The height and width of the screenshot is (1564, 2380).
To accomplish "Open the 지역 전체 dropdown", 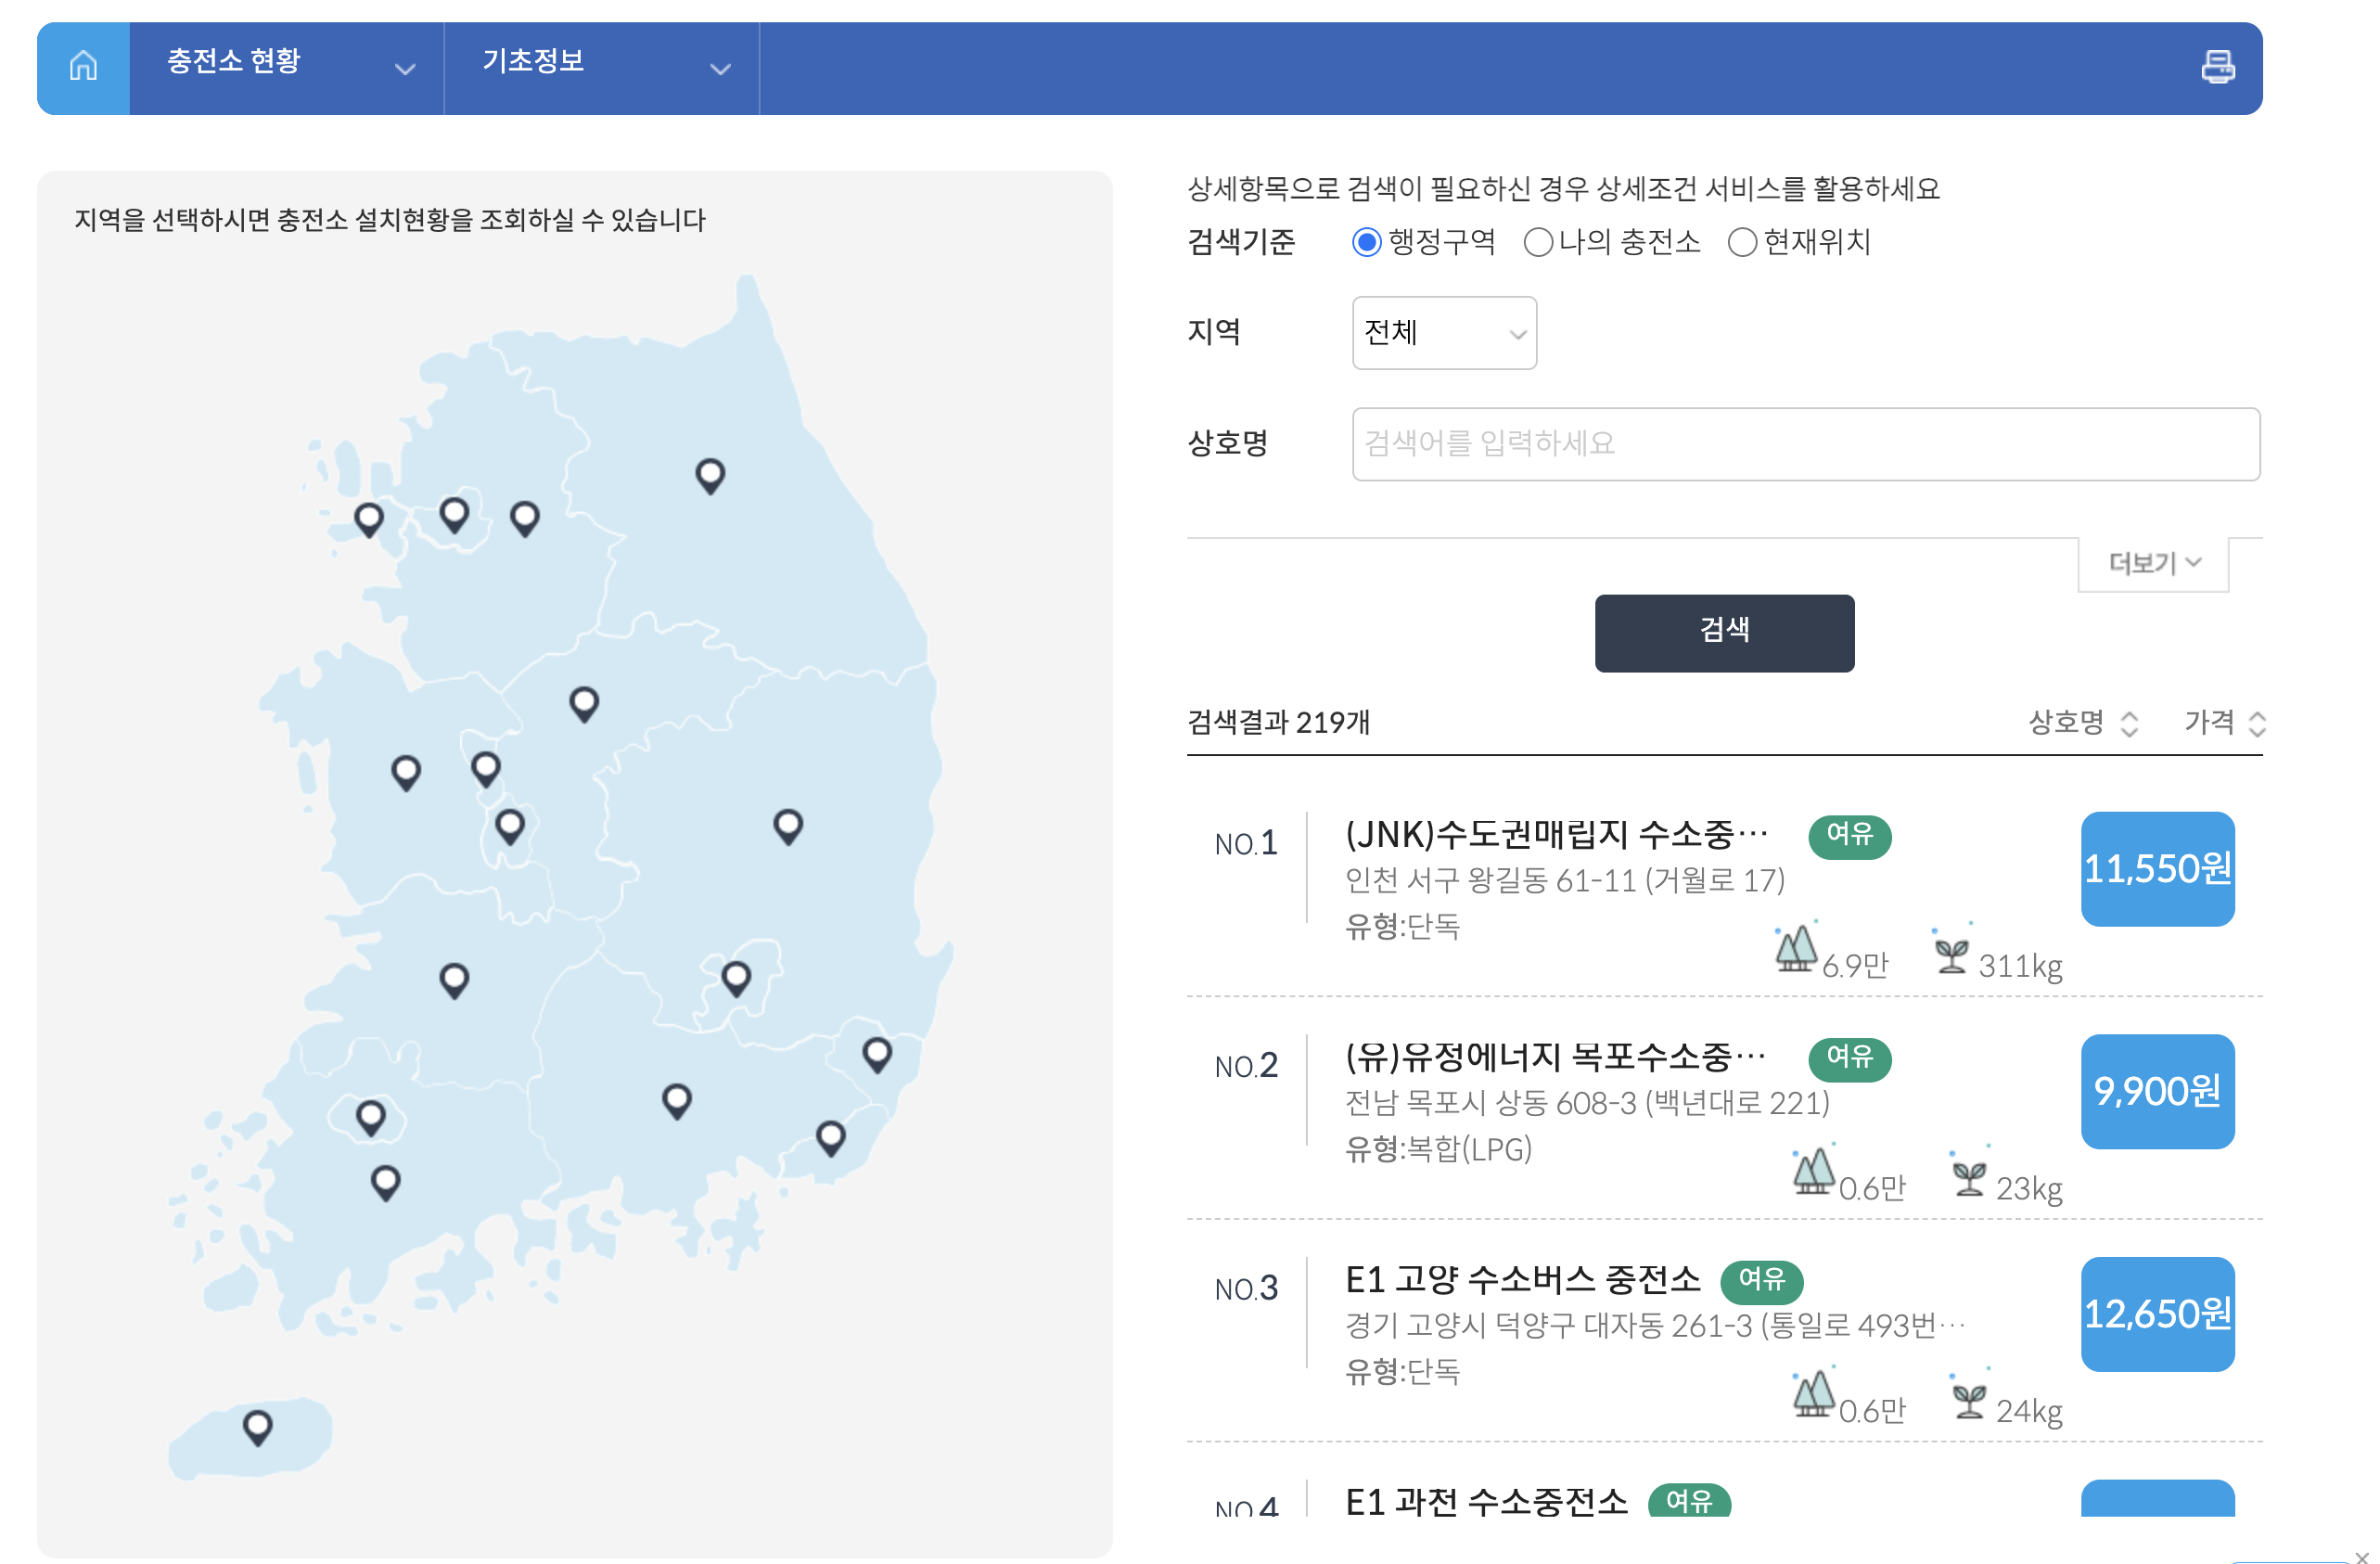I will click(1443, 333).
